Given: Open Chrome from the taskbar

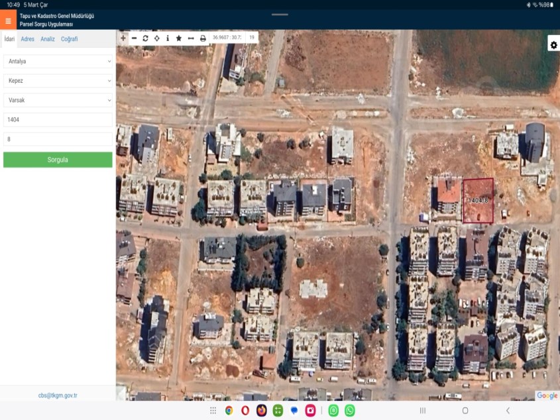Looking at the screenshot, I should click(229, 411).
